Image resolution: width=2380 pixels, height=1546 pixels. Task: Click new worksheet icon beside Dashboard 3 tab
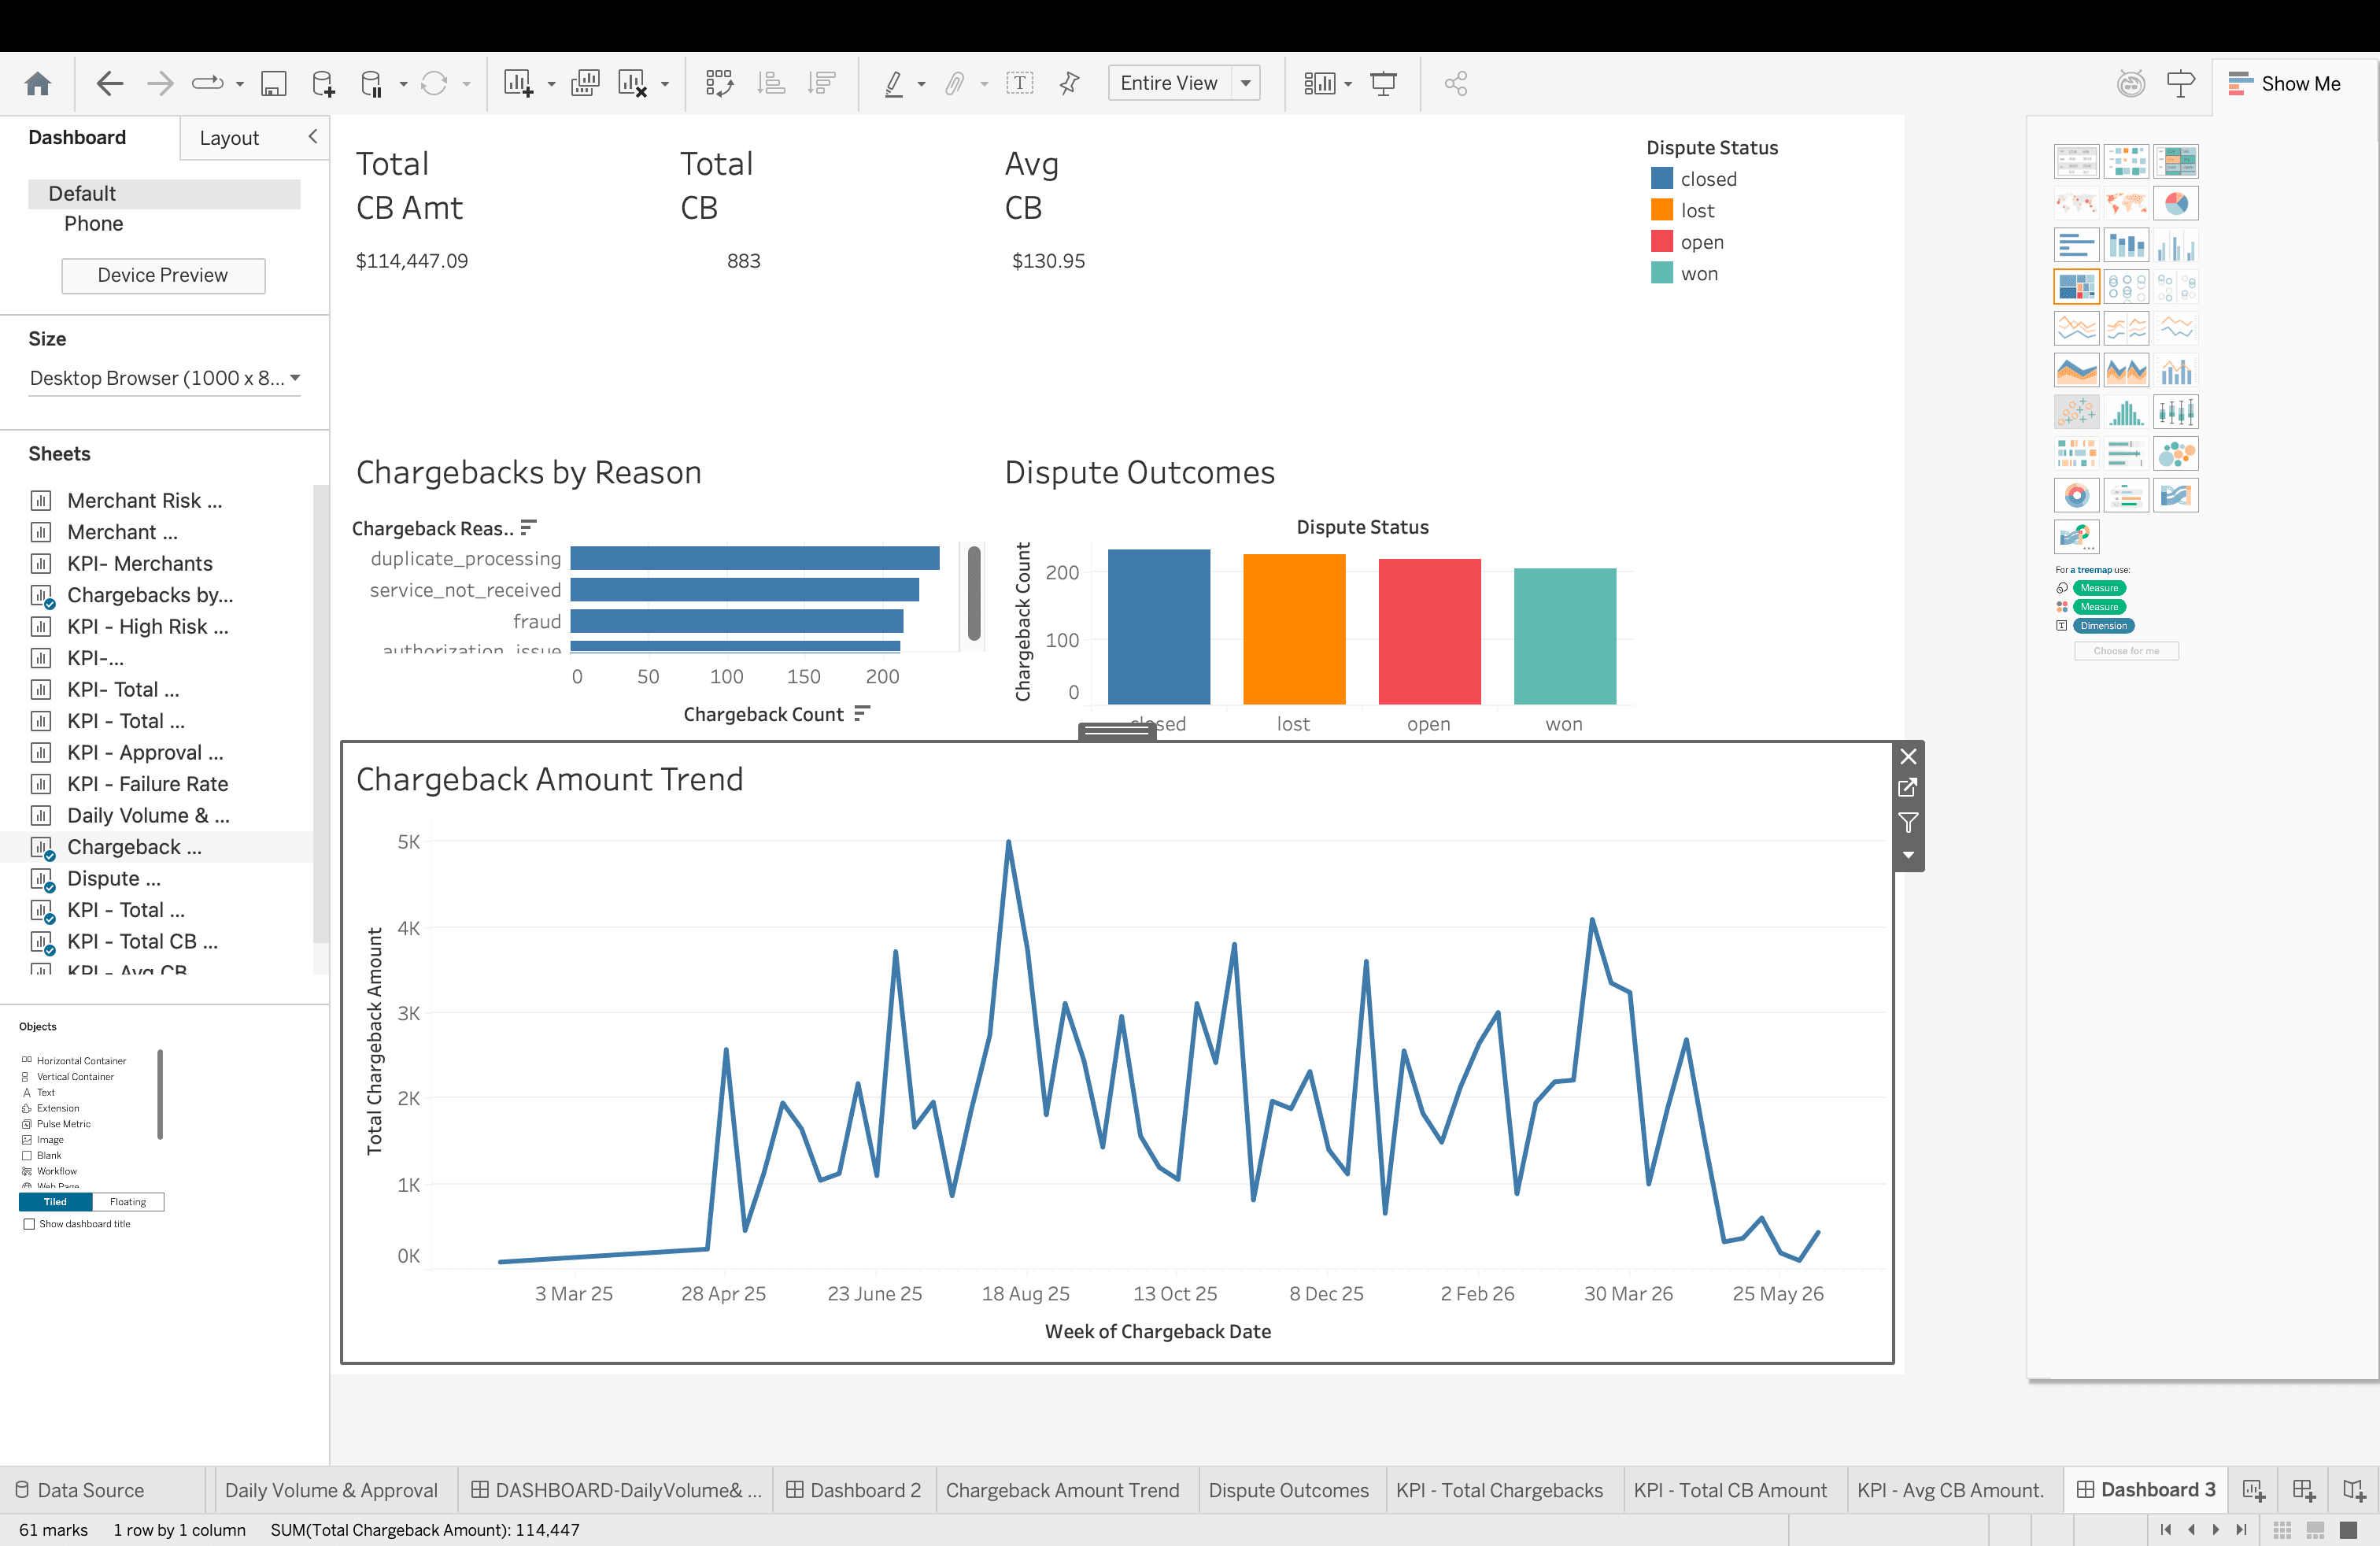[2253, 1490]
